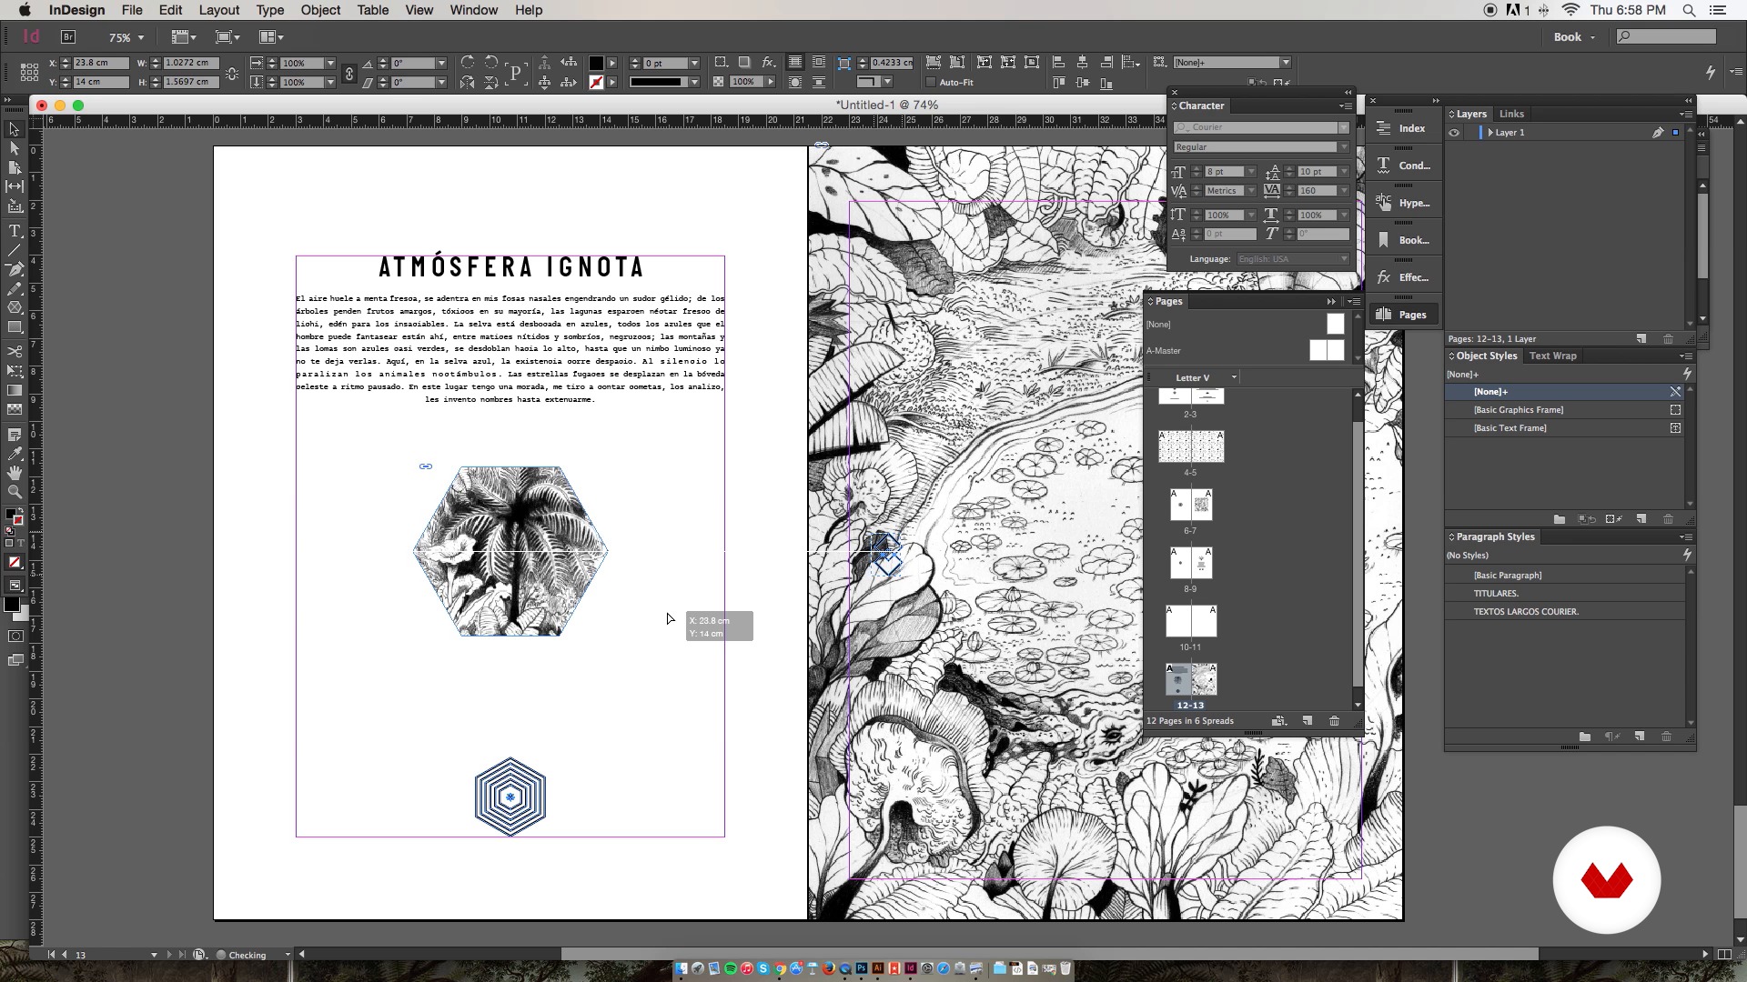Screen dimensions: 1747x982
Task: Select the Type tool in the toolbox
Action: [15, 231]
